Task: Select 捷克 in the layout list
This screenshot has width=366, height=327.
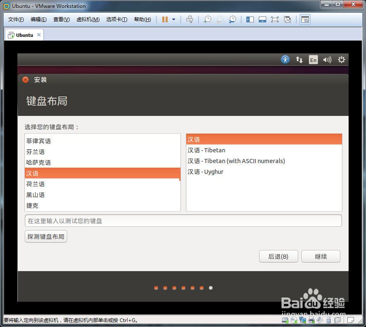Action: pos(102,205)
